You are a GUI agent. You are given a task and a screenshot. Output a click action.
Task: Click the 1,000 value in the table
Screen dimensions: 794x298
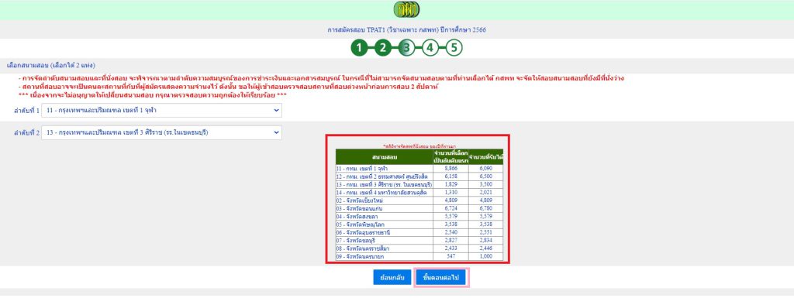(x=486, y=257)
